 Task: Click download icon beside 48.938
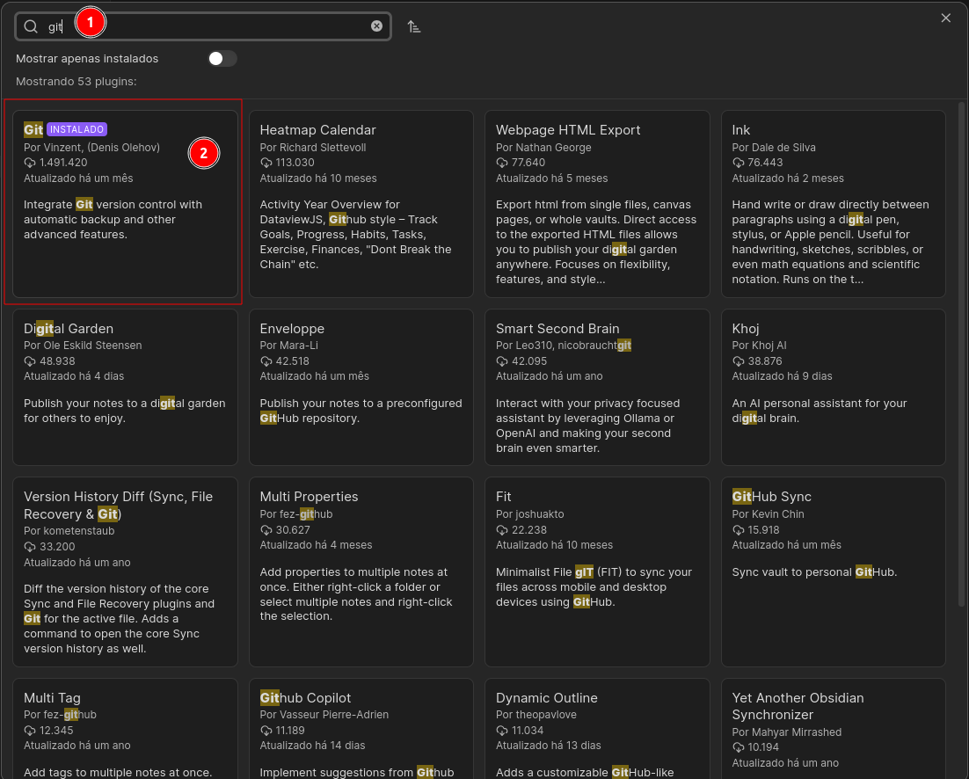click(30, 361)
